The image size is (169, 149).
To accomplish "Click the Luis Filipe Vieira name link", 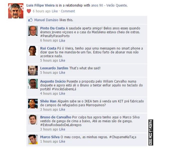I will click(41, 5).
